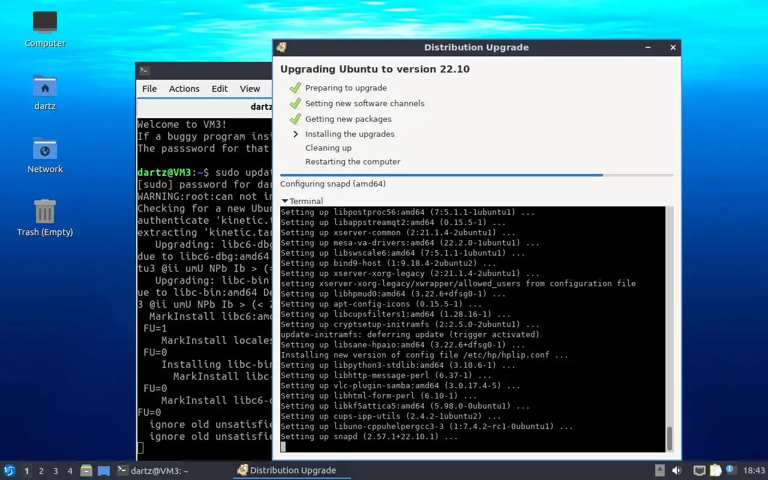This screenshot has height=480, width=768.
Task: Click the 'Setting up libuno-cppuhelpergcc3-3' terminal line
Action: [x=427, y=426]
